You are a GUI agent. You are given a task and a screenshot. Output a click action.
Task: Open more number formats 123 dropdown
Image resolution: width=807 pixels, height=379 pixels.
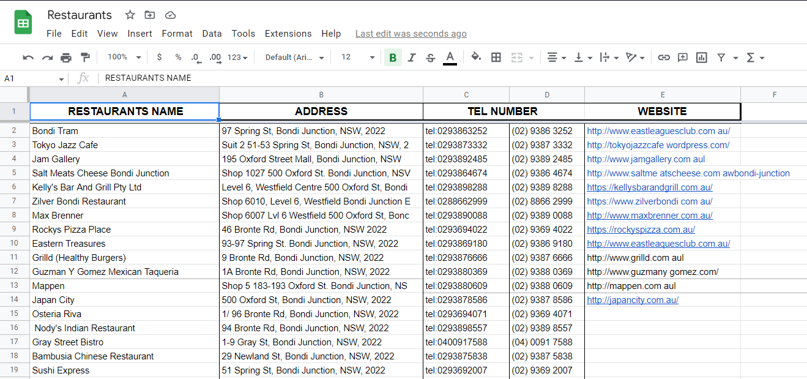pos(237,58)
